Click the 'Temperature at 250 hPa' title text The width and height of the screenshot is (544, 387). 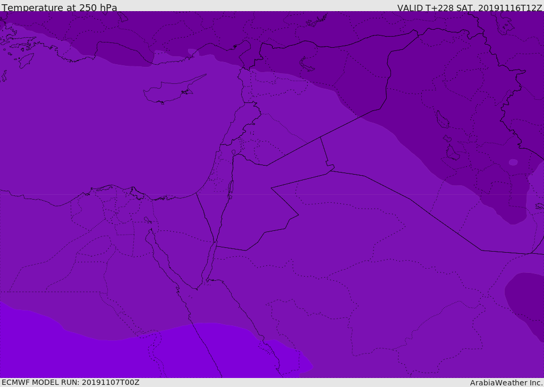pos(59,7)
